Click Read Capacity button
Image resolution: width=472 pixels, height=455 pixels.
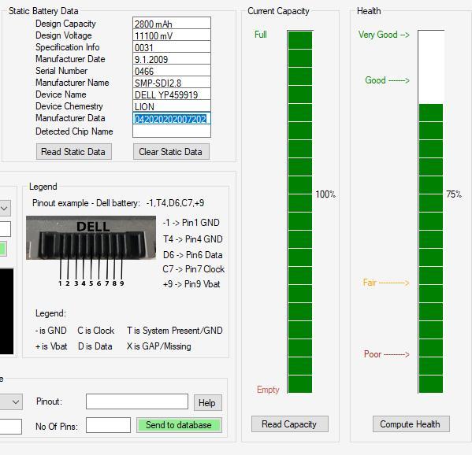[x=289, y=424]
